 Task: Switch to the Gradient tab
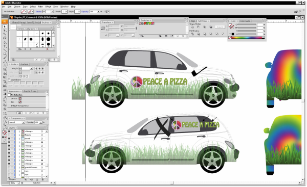click(x=24, y=64)
